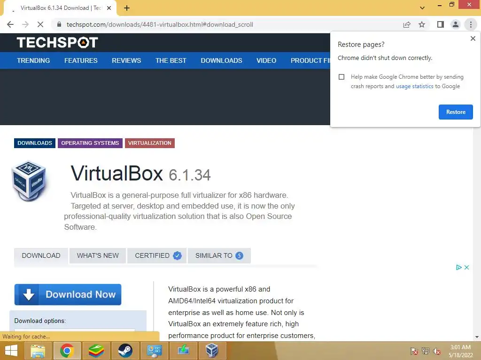Open VirtualBox from the taskbar
Image resolution: width=481 pixels, height=360 pixels.
point(212,351)
